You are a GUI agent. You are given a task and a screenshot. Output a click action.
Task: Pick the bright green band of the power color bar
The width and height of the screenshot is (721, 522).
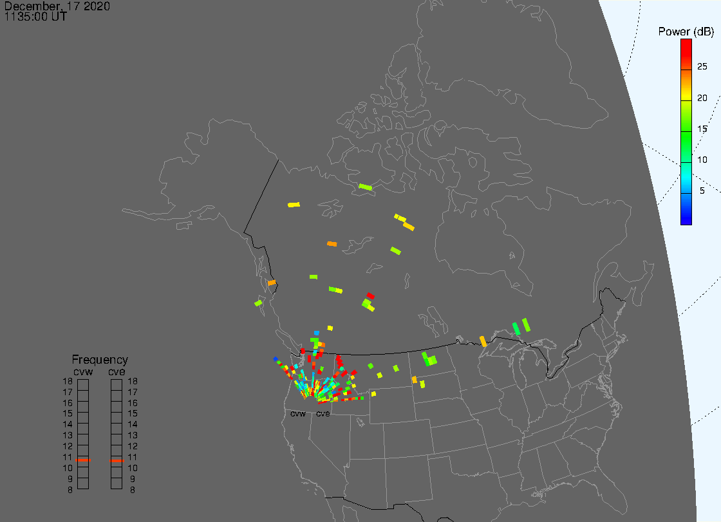(x=686, y=147)
